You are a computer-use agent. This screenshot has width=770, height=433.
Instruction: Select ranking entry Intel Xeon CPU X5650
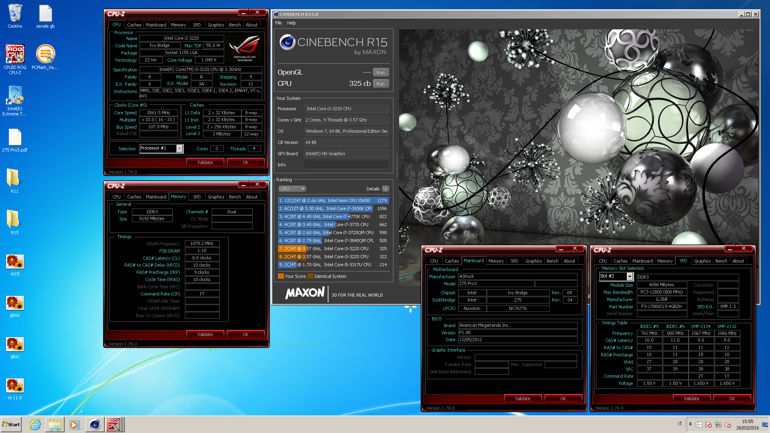point(333,200)
